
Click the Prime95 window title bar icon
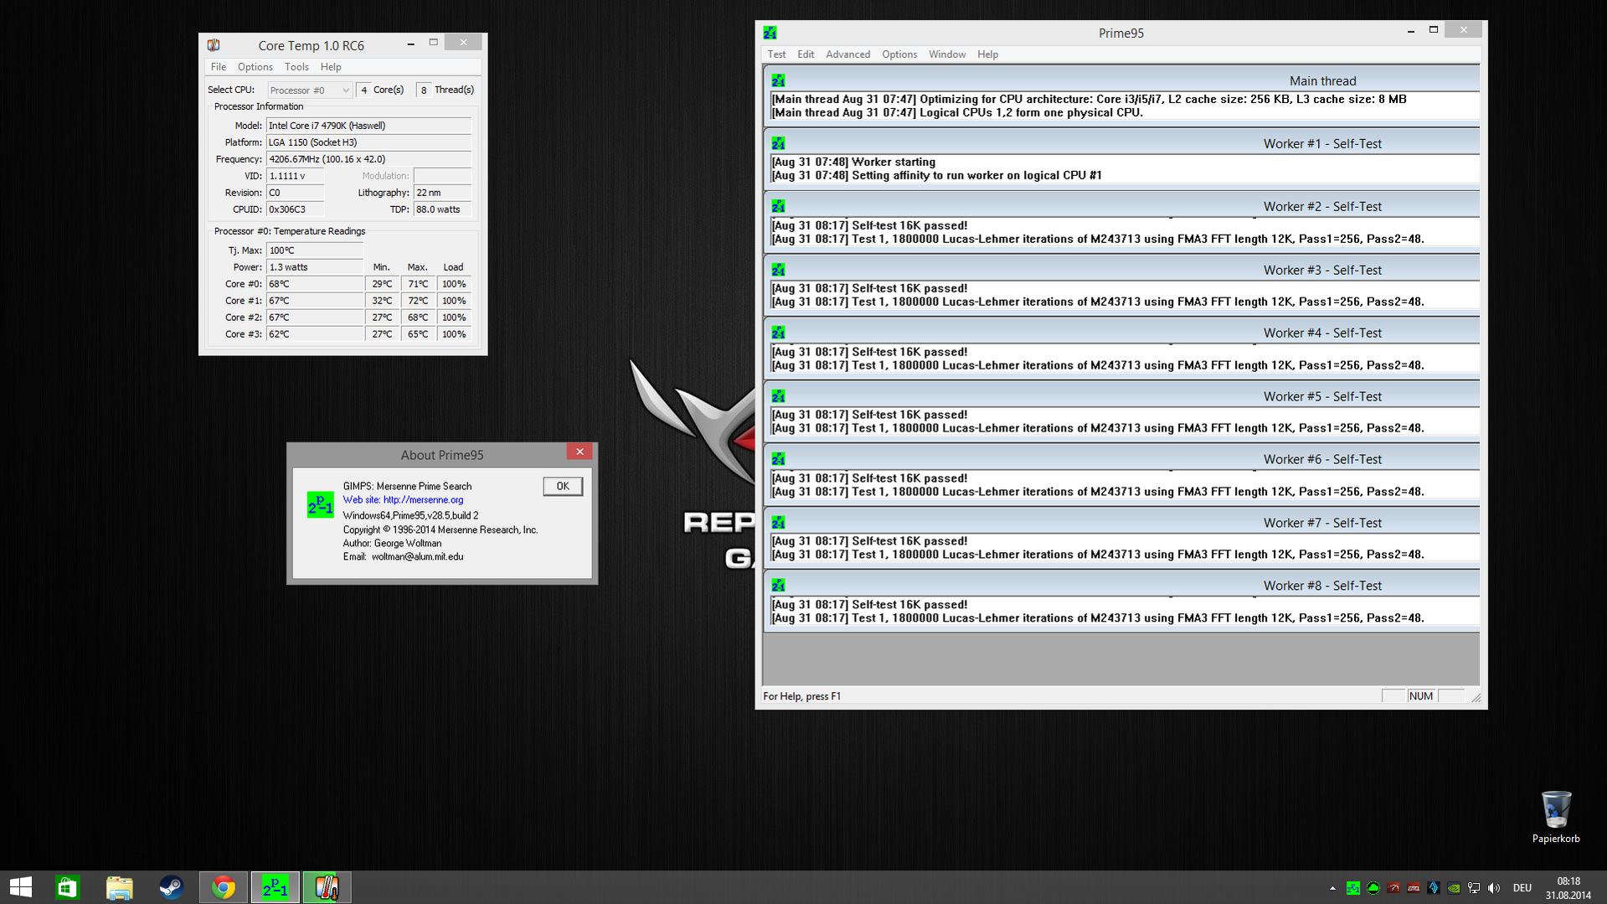point(770,33)
